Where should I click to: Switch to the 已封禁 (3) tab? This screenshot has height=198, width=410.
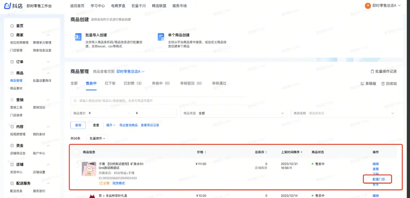coord(133,83)
